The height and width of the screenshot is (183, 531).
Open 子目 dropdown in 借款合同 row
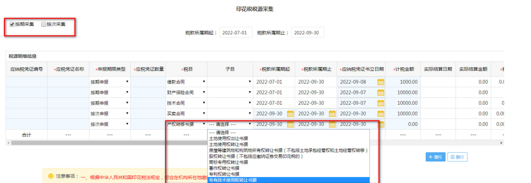click(230, 82)
